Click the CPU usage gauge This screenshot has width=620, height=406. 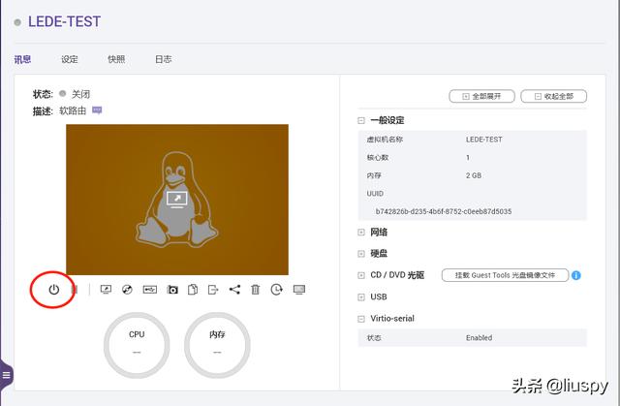coord(137,345)
